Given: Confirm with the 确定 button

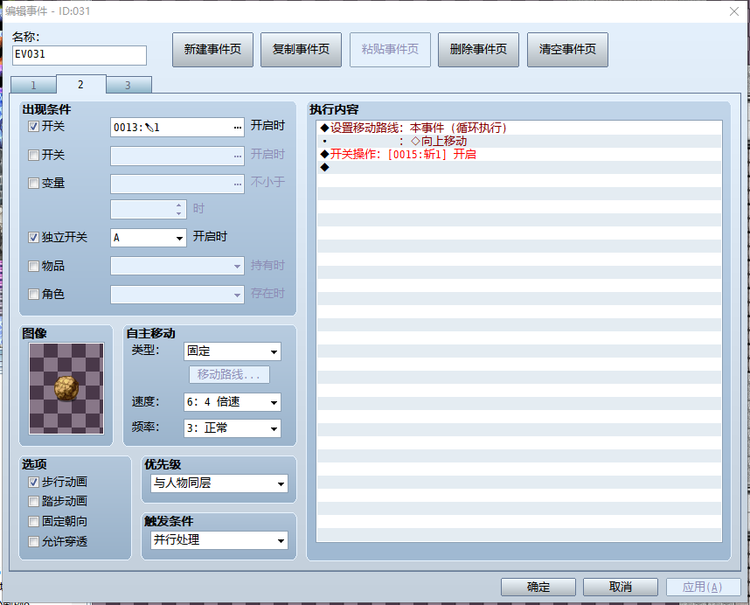Looking at the screenshot, I should click(x=538, y=587).
